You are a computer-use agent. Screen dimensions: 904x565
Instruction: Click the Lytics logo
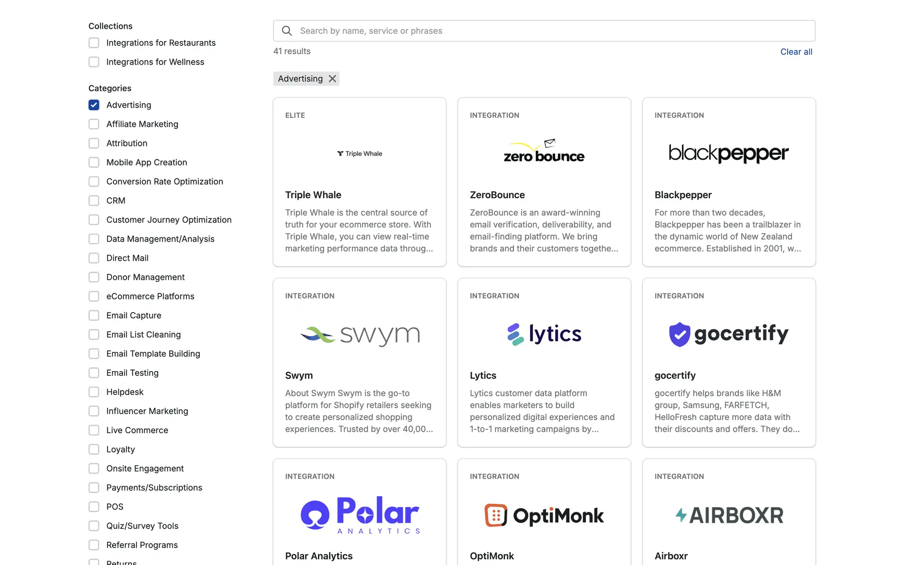544,334
